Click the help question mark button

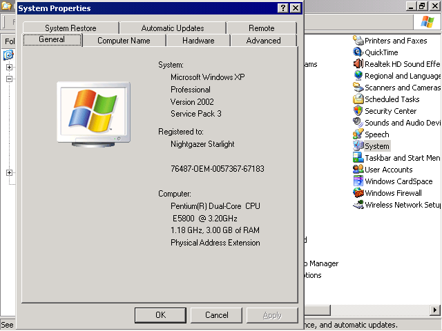[283, 8]
